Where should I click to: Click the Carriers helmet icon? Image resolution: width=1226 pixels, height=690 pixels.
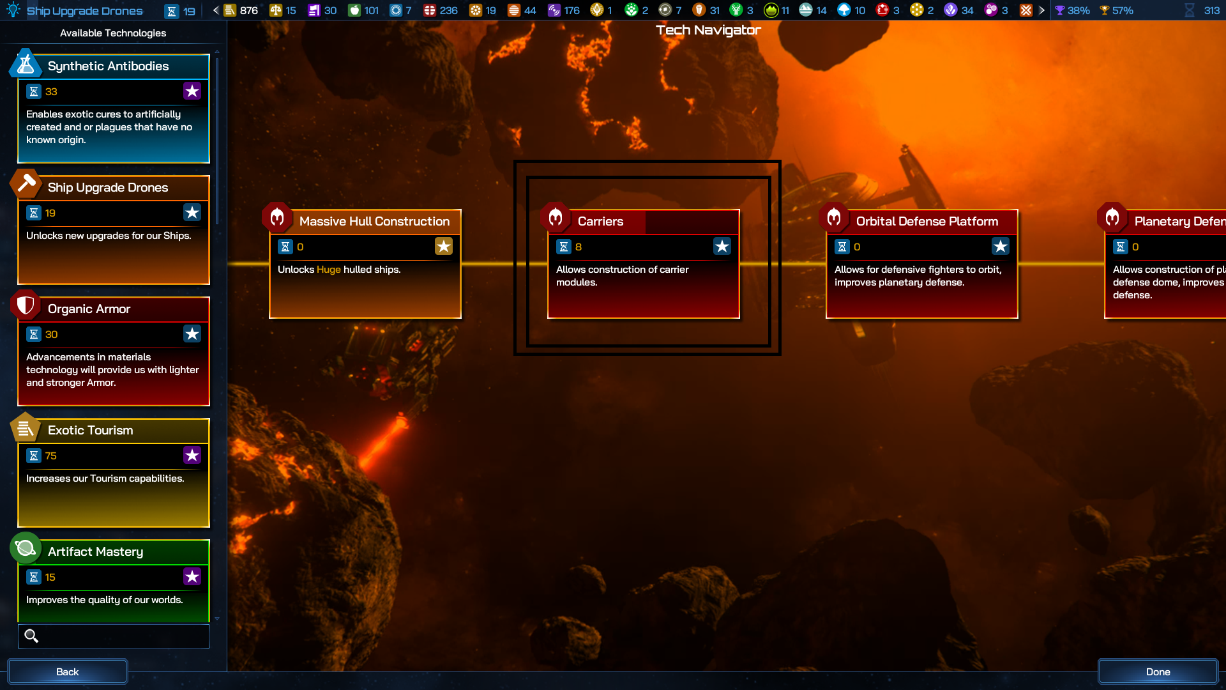click(x=556, y=218)
